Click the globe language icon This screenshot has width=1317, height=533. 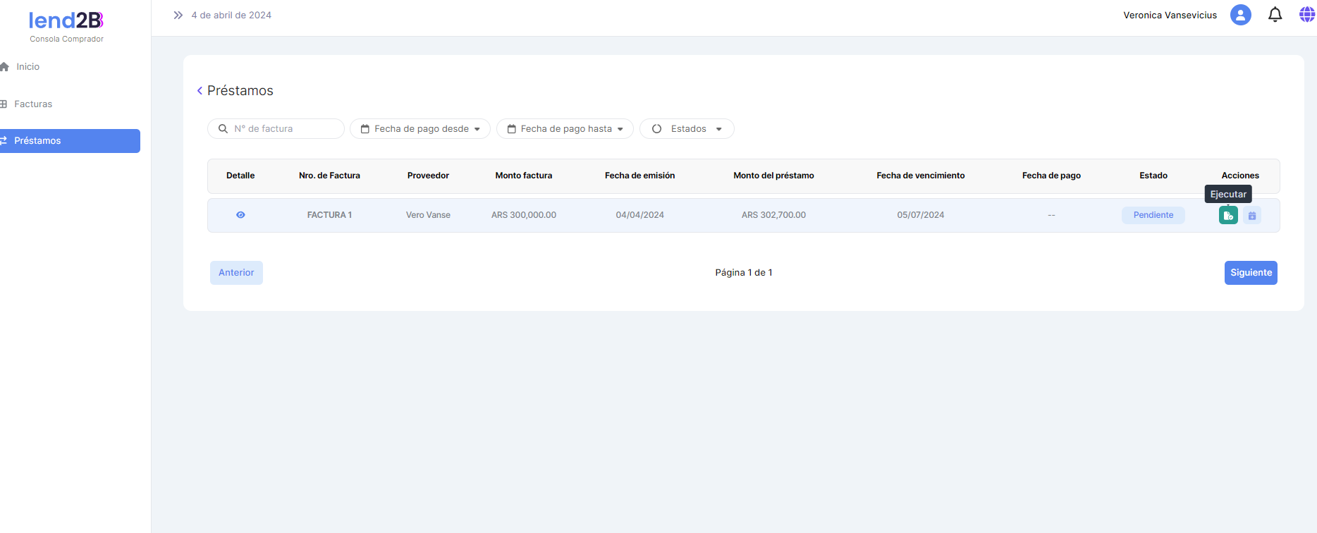click(x=1306, y=15)
